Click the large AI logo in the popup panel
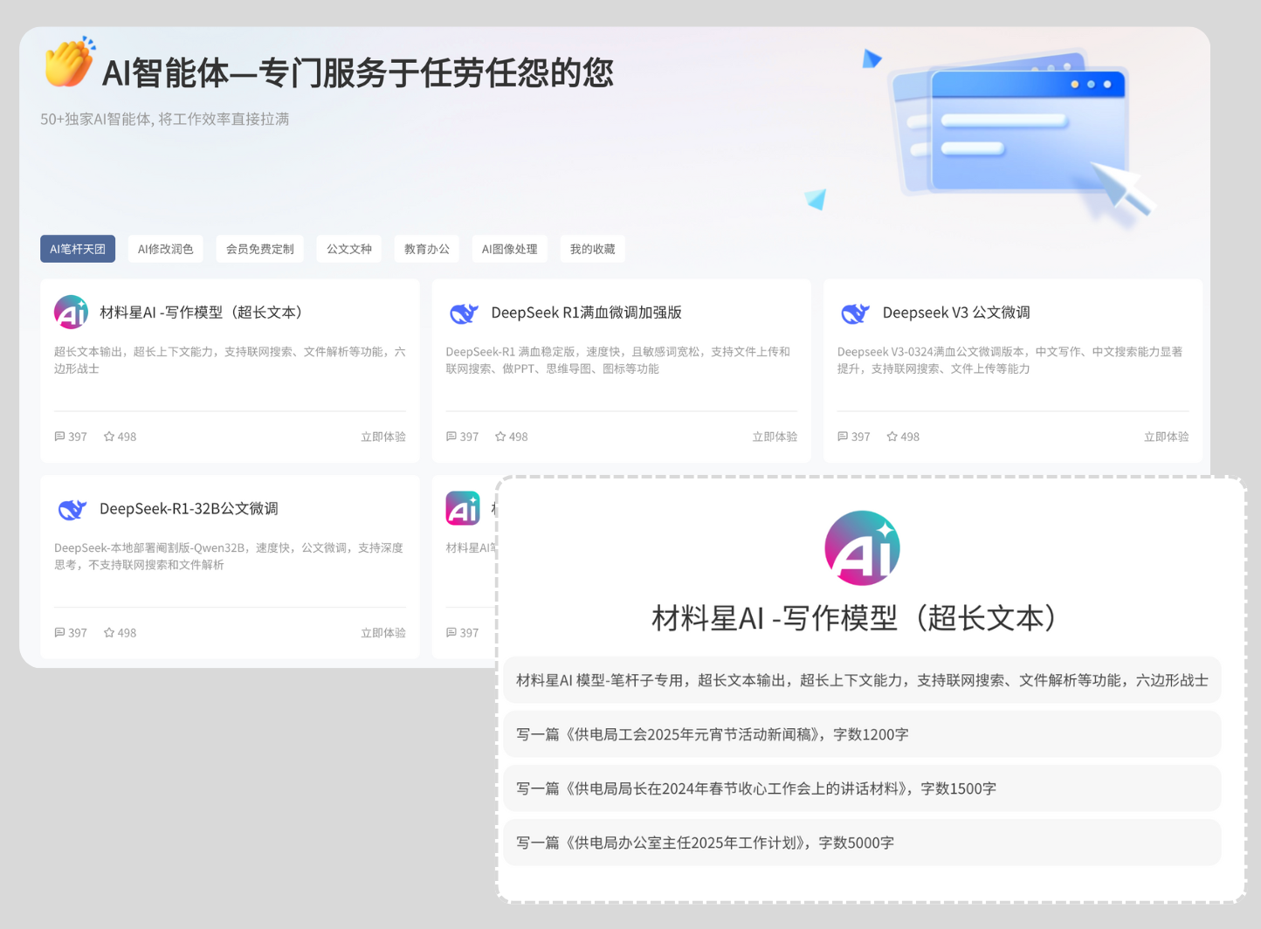 (862, 548)
